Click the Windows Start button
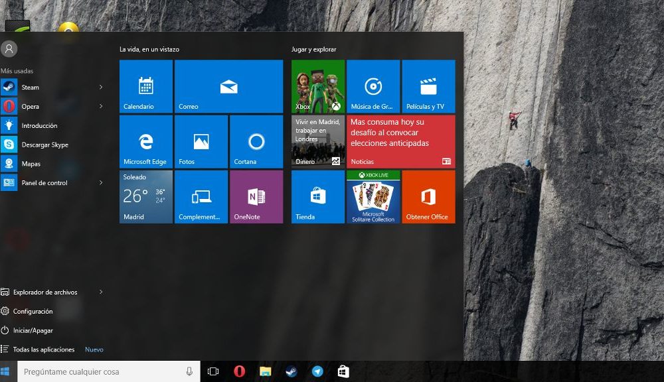The width and height of the screenshot is (664, 382). [5, 371]
